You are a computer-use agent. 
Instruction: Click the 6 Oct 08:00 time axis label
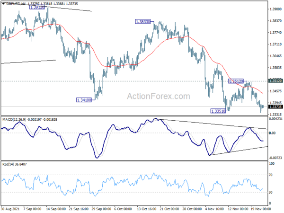(124, 209)
